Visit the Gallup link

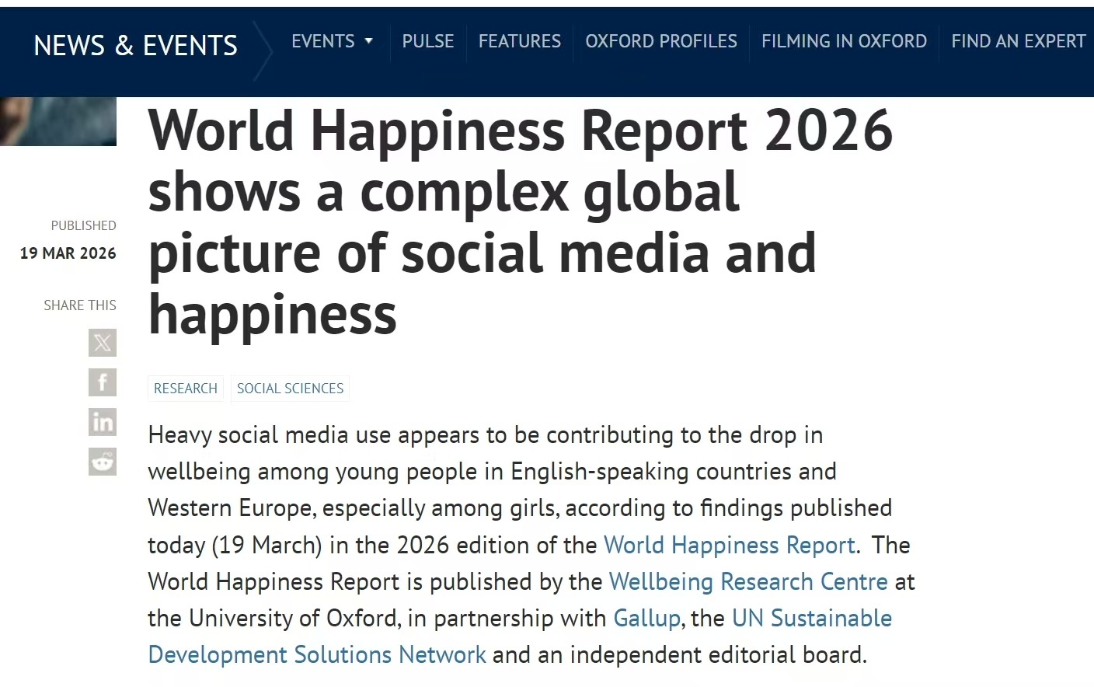[646, 619]
